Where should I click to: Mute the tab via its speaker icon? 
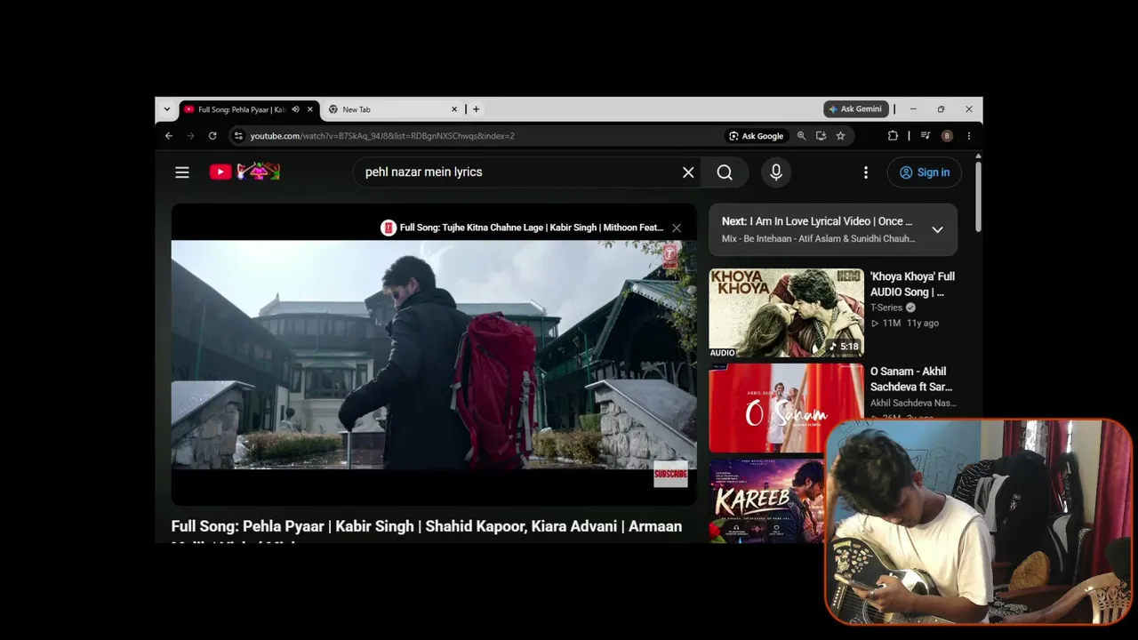[295, 109]
